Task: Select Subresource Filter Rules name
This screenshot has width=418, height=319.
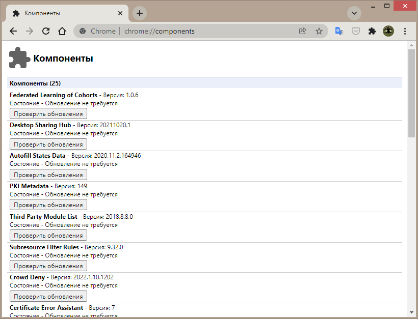Action: coord(44,247)
